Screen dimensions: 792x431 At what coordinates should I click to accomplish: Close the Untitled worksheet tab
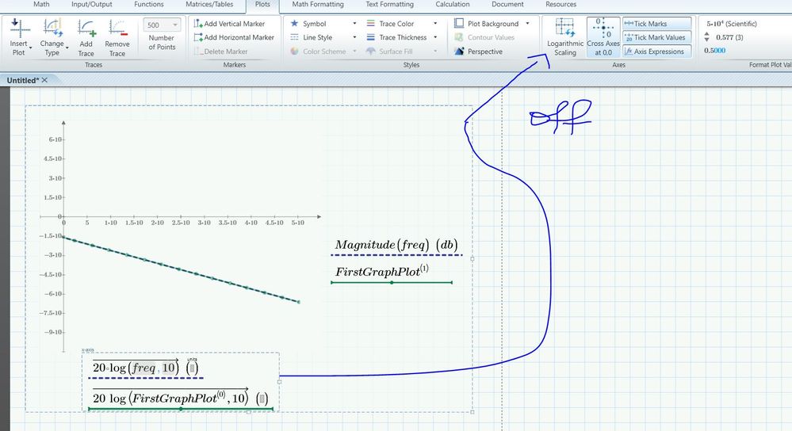click(x=44, y=80)
